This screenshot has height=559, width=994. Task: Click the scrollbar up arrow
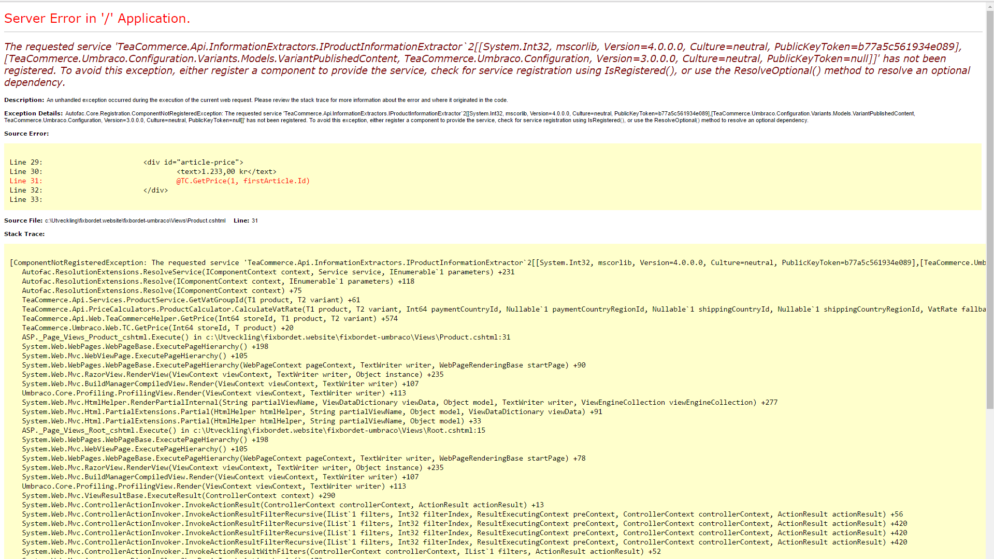(990, 6)
